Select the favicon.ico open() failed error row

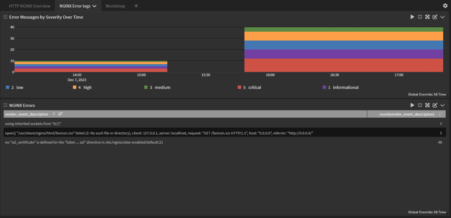coord(225,133)
